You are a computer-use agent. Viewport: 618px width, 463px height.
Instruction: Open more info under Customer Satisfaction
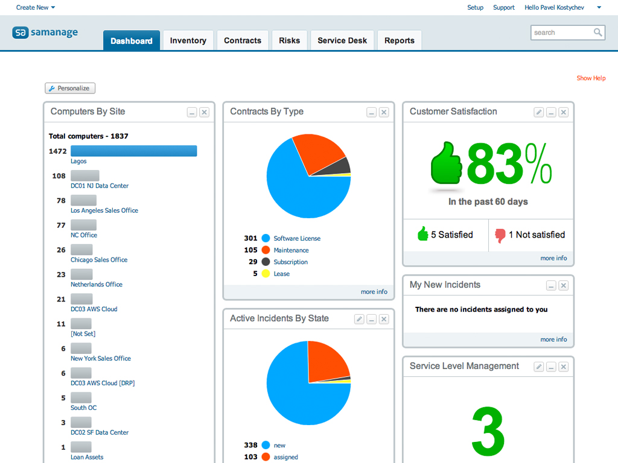pos(553,258)
